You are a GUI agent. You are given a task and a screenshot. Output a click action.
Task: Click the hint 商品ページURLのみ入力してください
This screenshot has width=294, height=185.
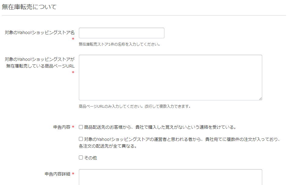[x=111, y=106]
